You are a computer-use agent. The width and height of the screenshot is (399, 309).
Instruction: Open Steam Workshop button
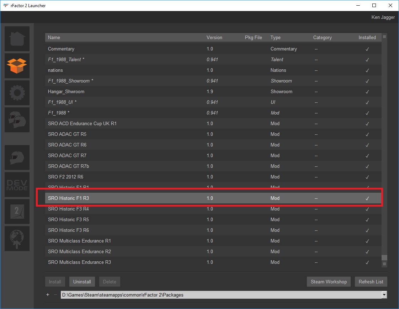pyautogui.click(x=329, y=282)
